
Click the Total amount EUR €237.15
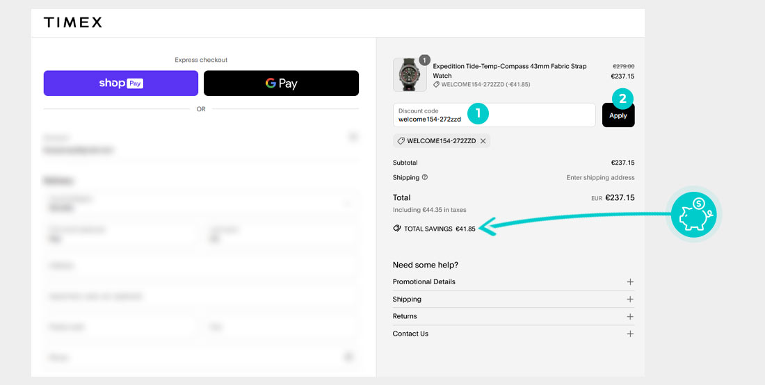[x=613, y=198]
